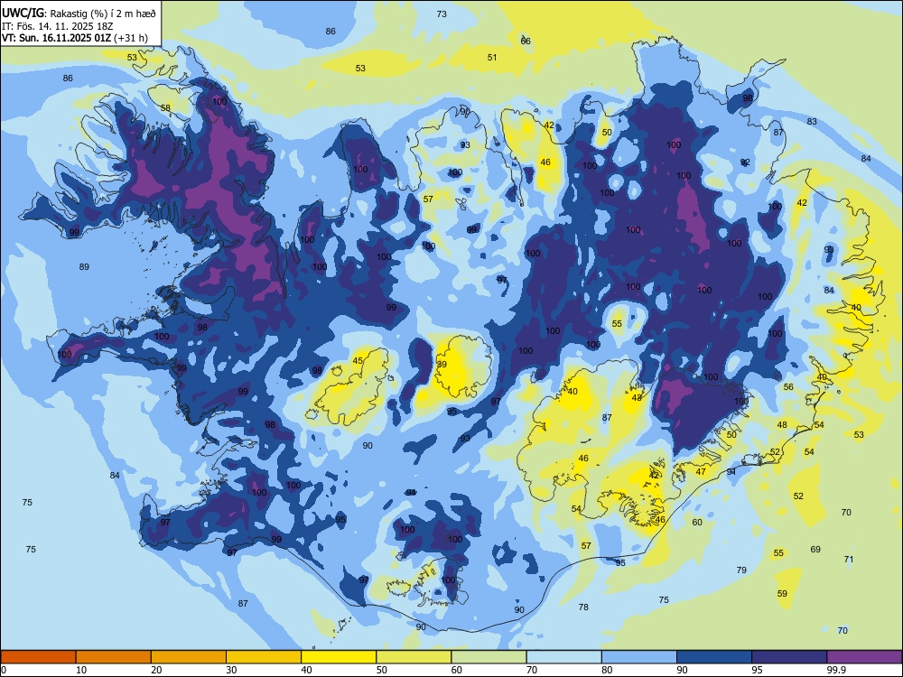
Task: Click the navy 95–99.9 legend swatch
Action: click(x=789, y=657)
